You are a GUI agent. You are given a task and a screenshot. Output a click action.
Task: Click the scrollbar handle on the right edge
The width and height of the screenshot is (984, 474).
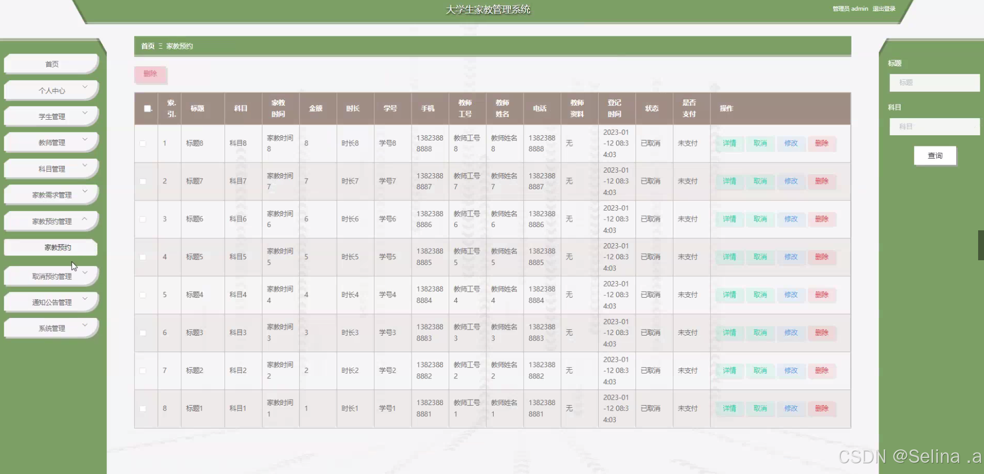tap(981, 245)
